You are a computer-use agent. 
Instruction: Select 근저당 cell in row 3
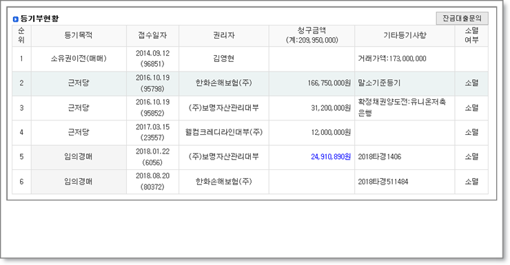point(79,108)
